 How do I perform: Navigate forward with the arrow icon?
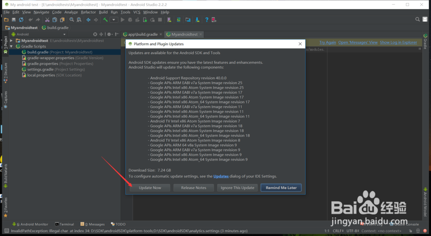point(96,20)
